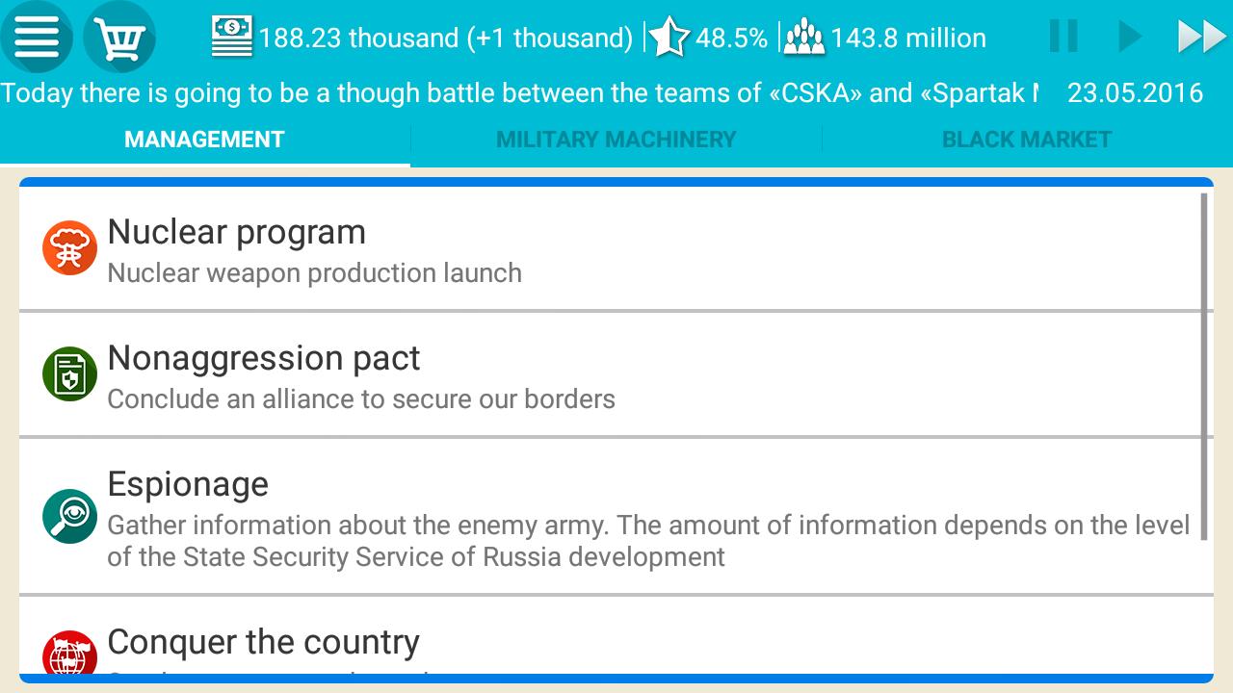
Task: Pause the game time
Action: click(1063, 37)
